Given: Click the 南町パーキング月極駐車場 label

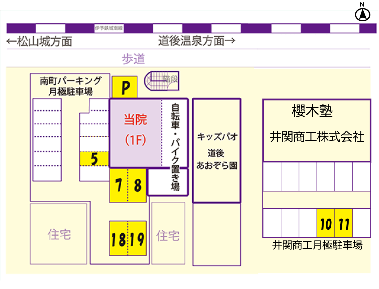Looking at the screenshot, I should (70, 86).
